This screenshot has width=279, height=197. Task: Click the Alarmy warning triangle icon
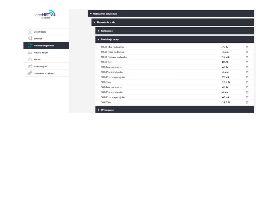[x=30, y=59]
